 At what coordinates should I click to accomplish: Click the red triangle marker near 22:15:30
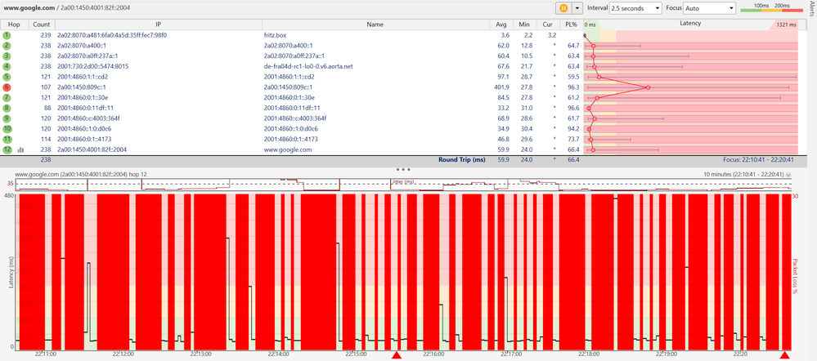396,354
